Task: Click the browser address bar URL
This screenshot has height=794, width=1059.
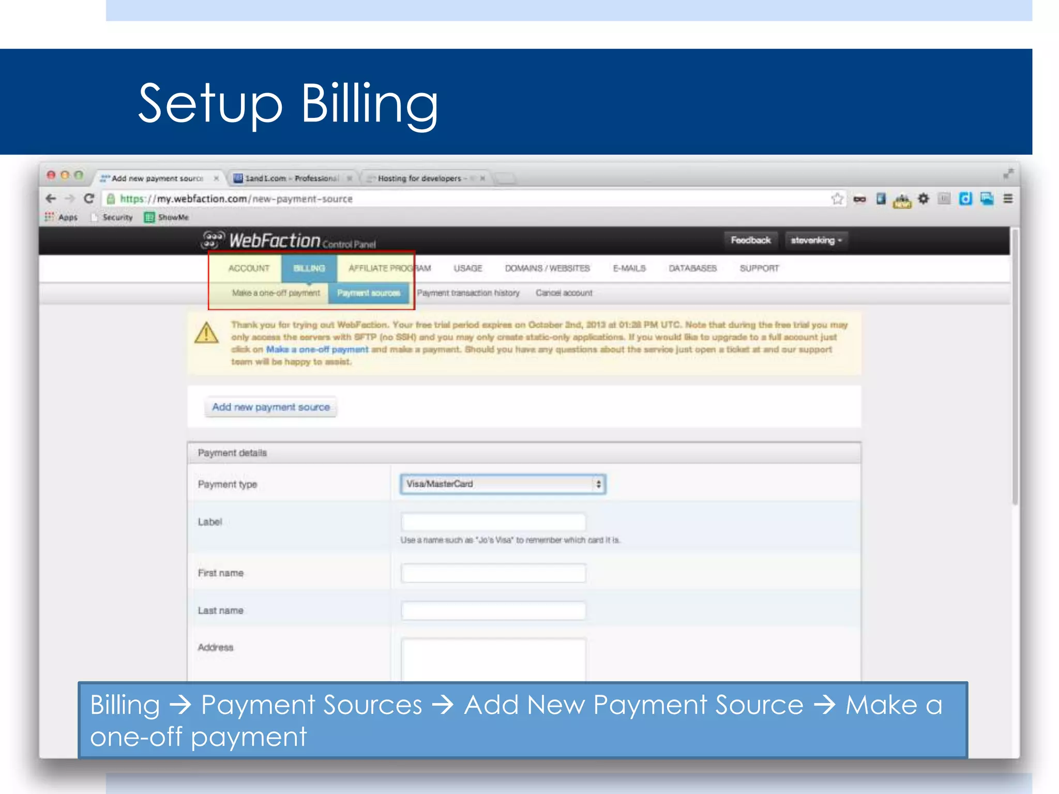Action: pyautogui.click(x=236, y=199)
